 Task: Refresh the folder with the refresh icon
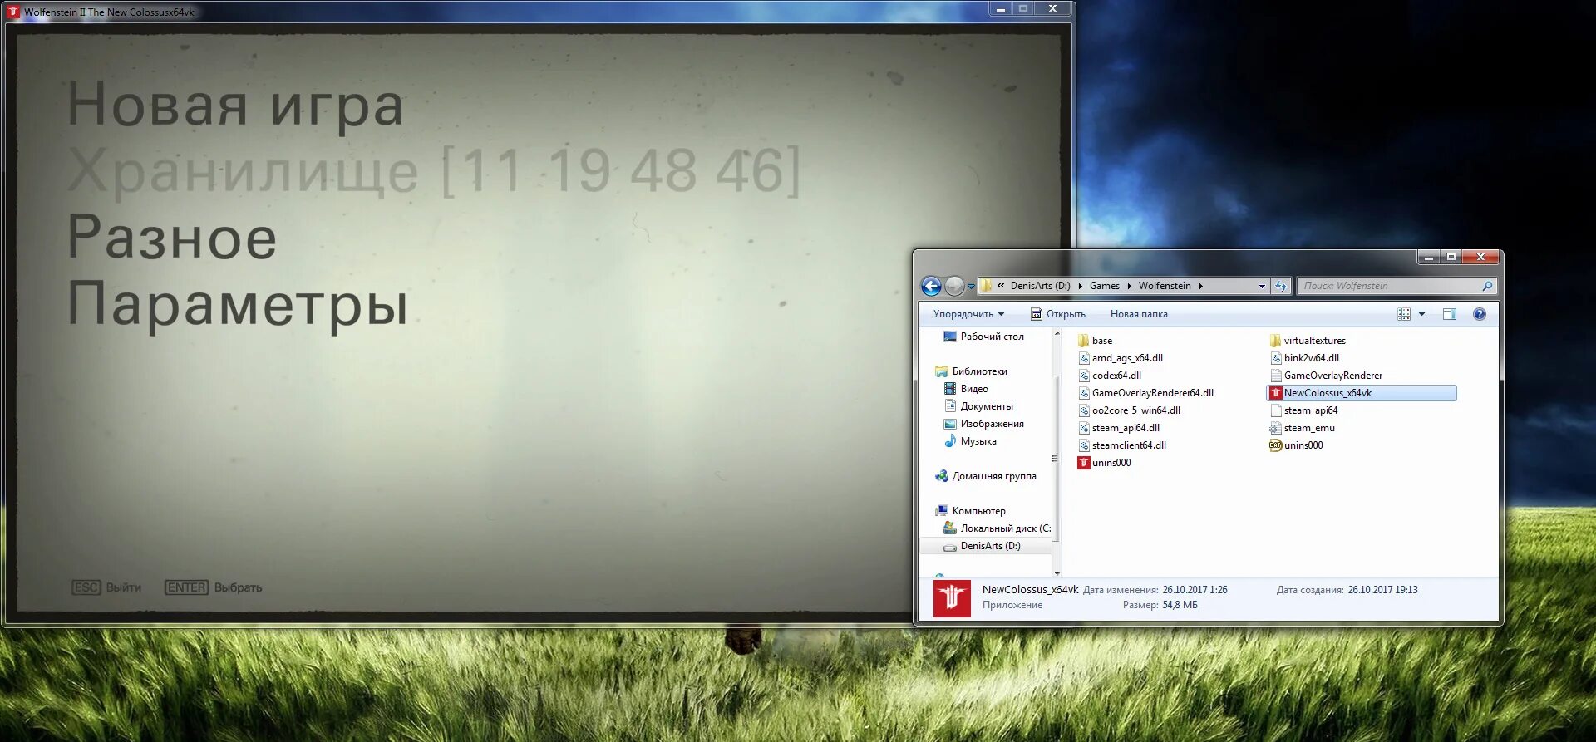(1281, 286)
